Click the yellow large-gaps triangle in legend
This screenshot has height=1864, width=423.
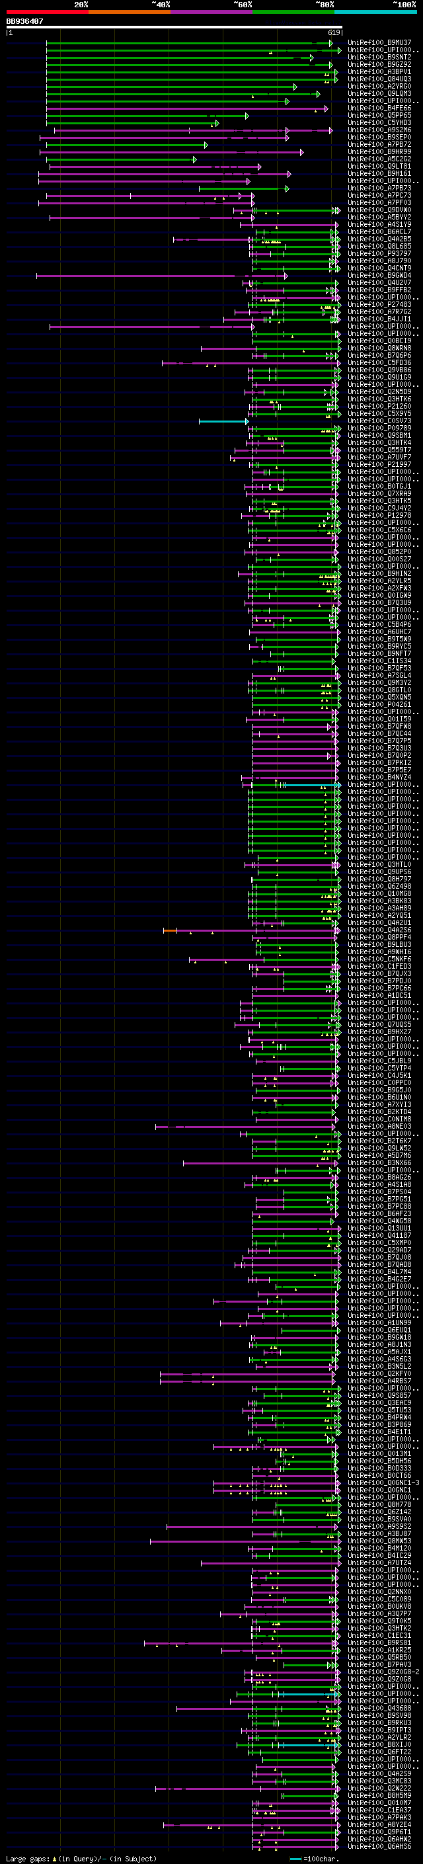[x=54, y=1858]
